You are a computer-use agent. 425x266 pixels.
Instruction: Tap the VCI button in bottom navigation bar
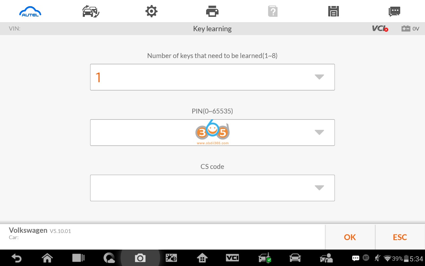tap(232, 258)
